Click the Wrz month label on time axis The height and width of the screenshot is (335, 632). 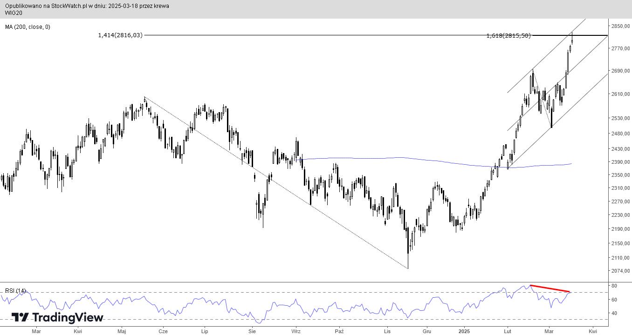point(296,331)
